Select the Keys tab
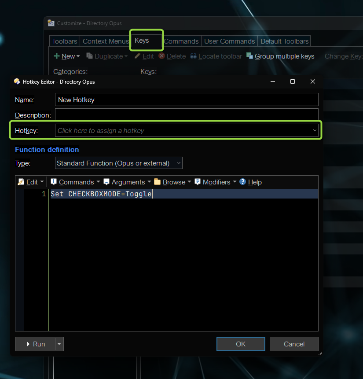Screen dimensions: 363x379 146,40
